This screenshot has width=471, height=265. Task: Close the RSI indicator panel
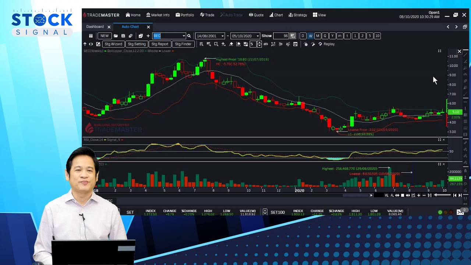coord(443,140)
